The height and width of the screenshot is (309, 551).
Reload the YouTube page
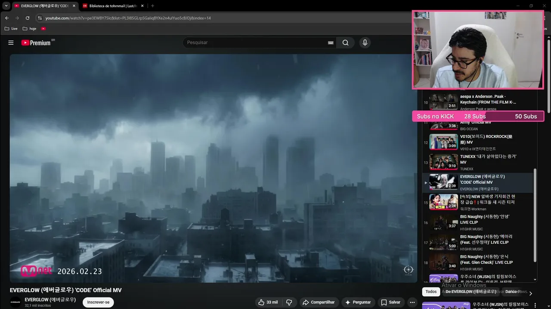point(28,18)
